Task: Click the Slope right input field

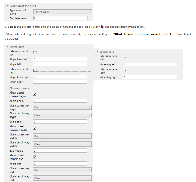Action: (x=60, y=82)
